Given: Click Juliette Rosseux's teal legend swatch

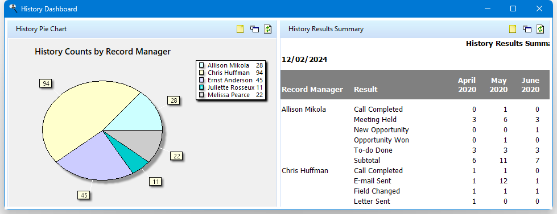Looking at the screenshot, I should 201,87.
